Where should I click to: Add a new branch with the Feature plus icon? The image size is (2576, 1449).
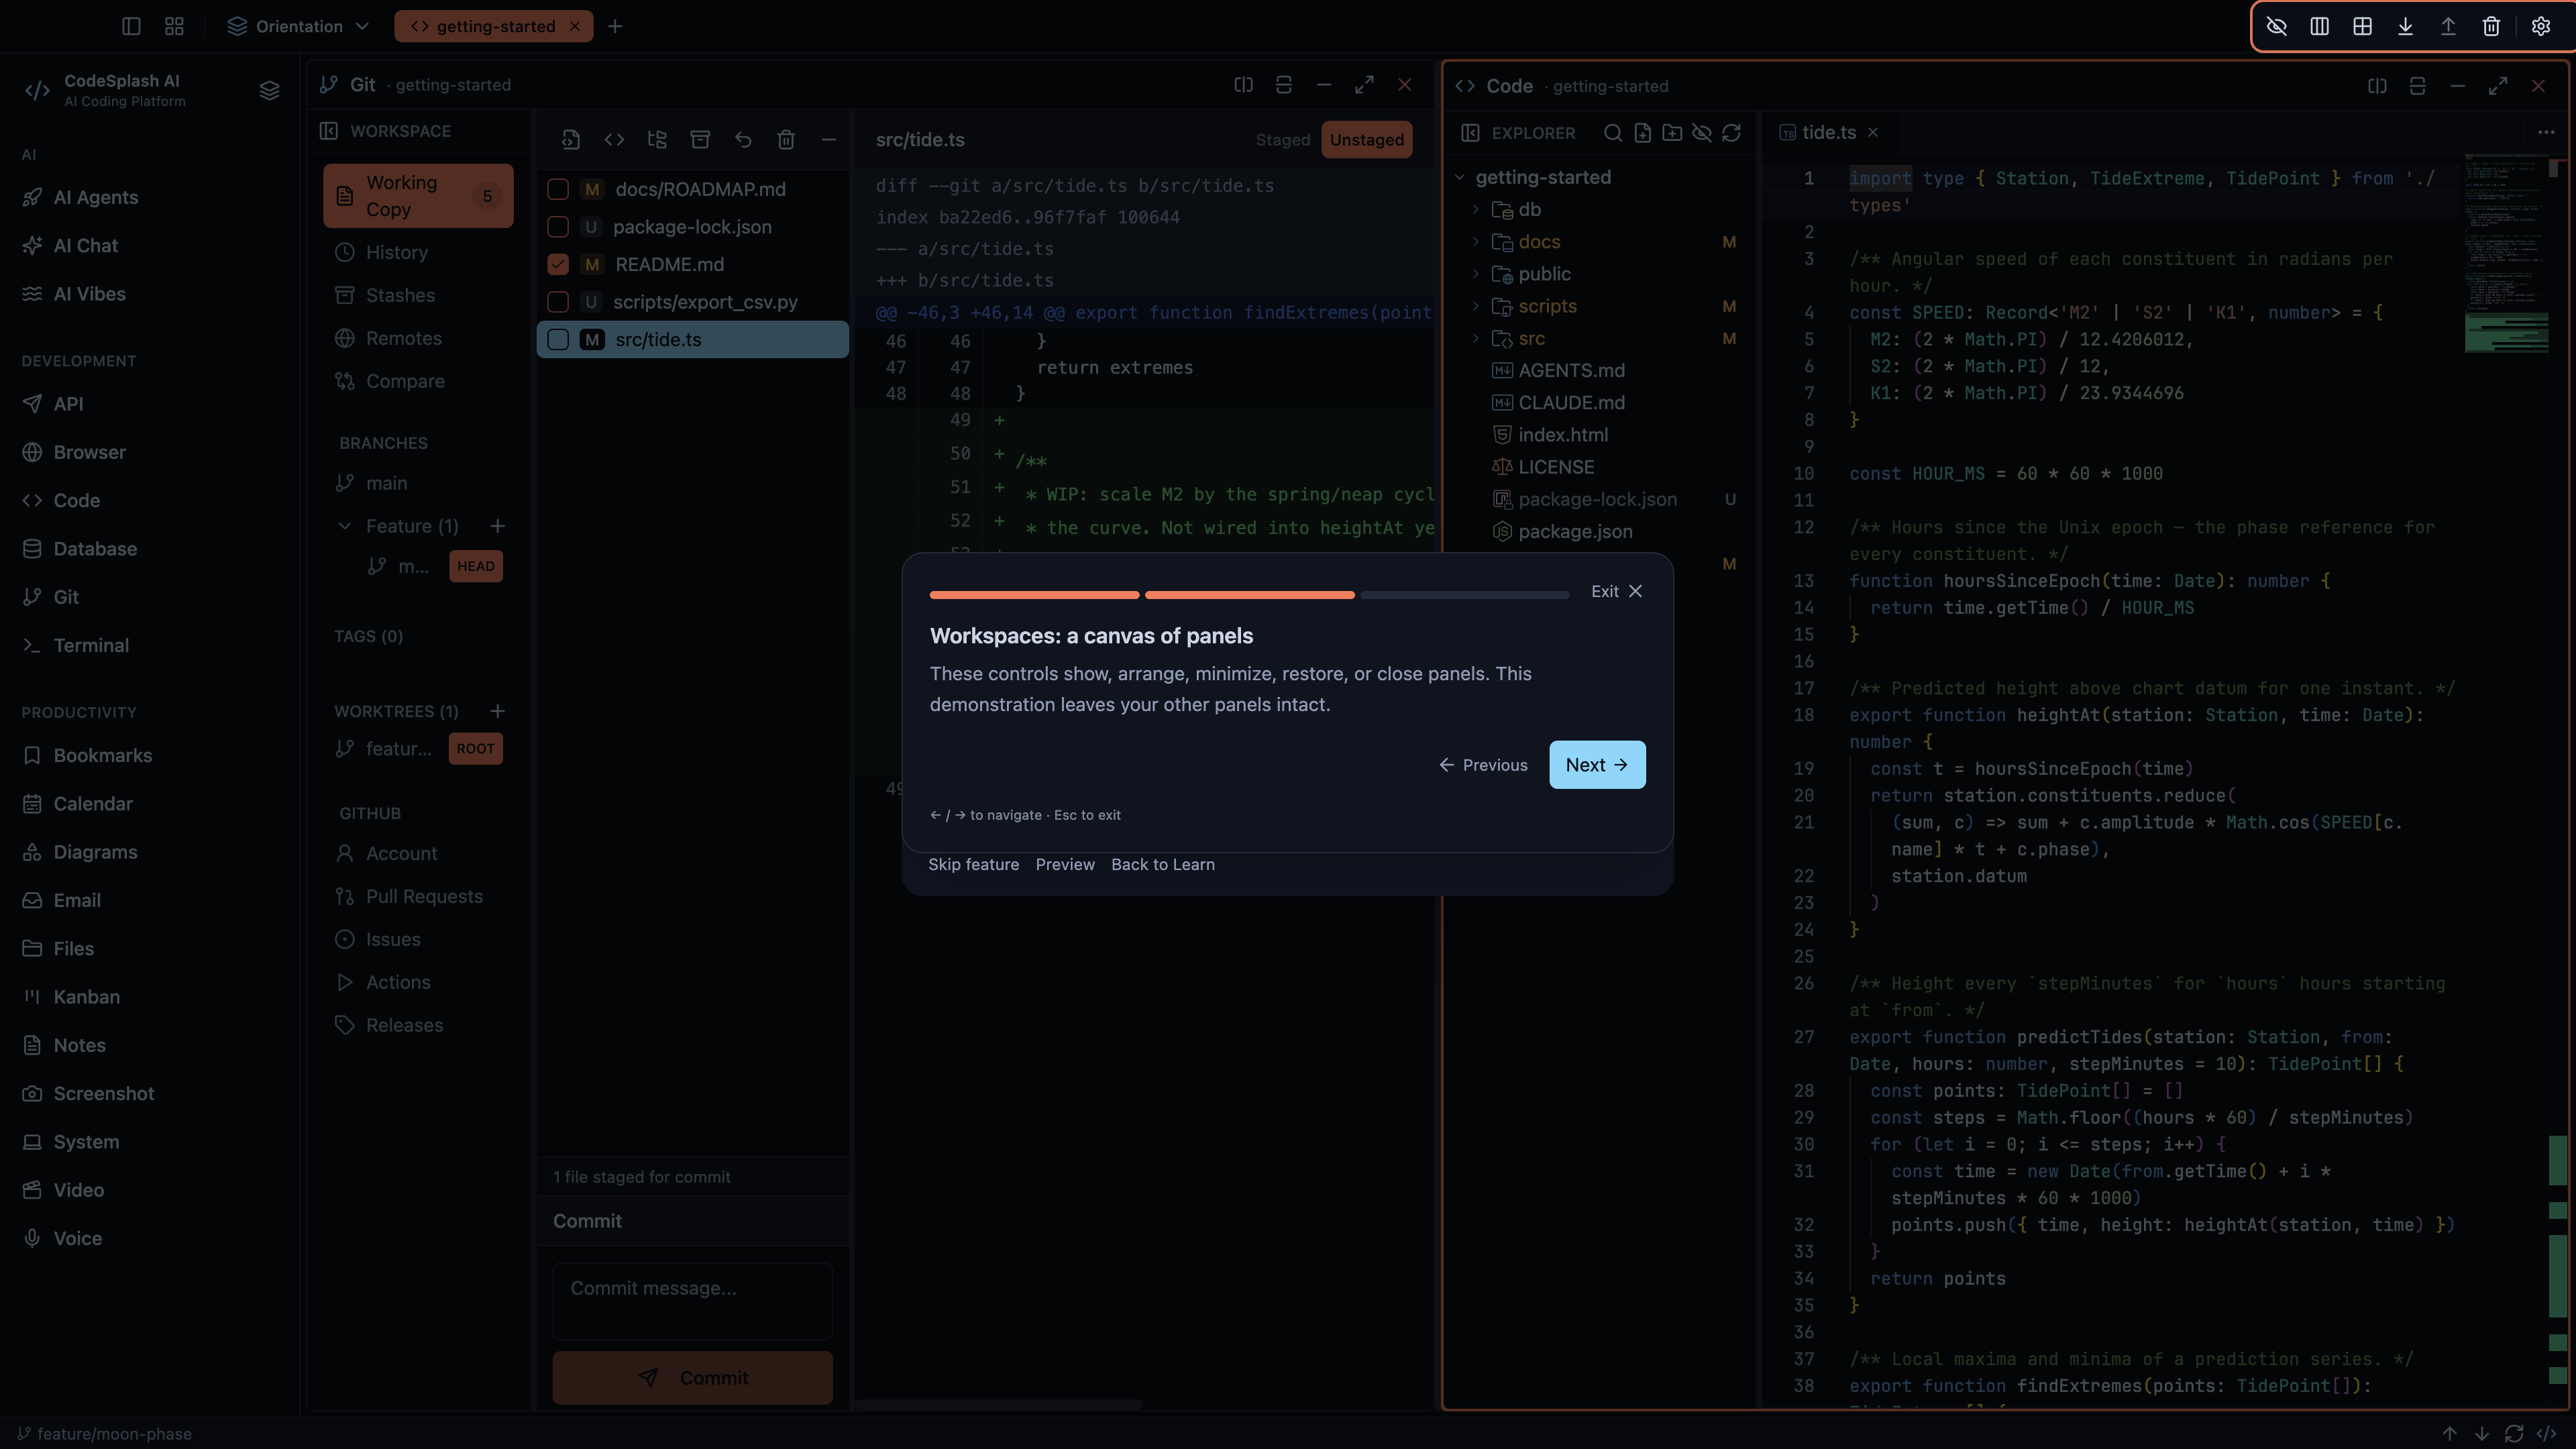[497, 526]
